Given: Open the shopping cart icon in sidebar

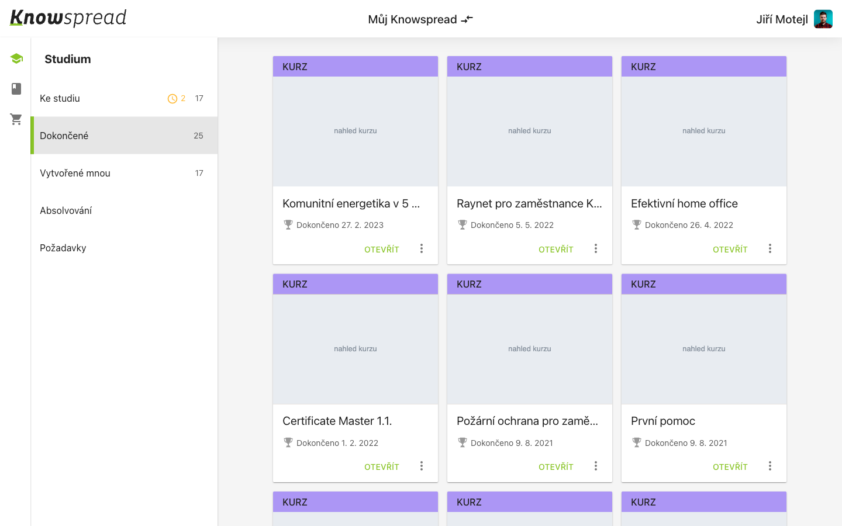Looking at the screenshot, I should [x=16, y=119].
